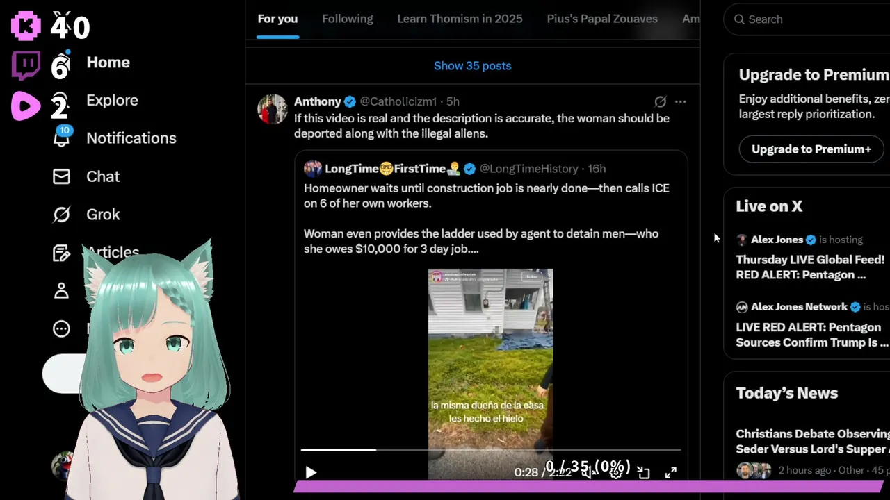Click LongTimeHistory's verified badge
Viewport: 890px width, 500px height.
[470, 169]
